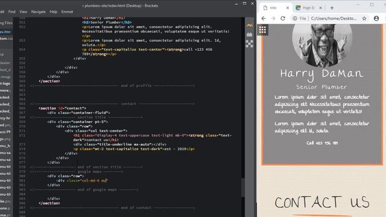Click the checkered grid icon in Brackets' right toolbar
Viewport: 386px width, 217px height.
pyautogui.click(x=249, y=44)
